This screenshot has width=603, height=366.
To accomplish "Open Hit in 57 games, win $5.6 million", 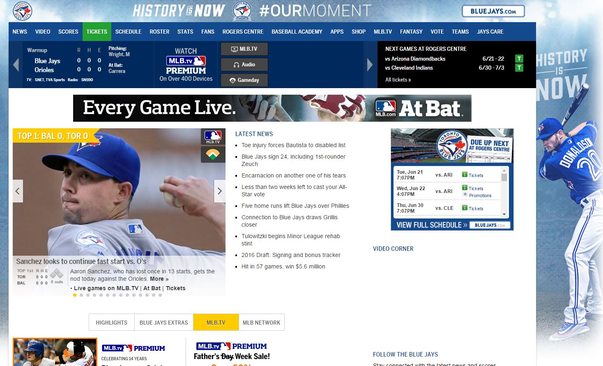I will pos(283,266).
